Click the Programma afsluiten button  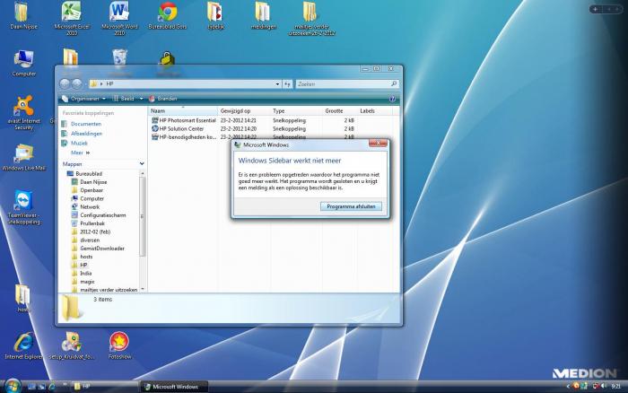351,206
